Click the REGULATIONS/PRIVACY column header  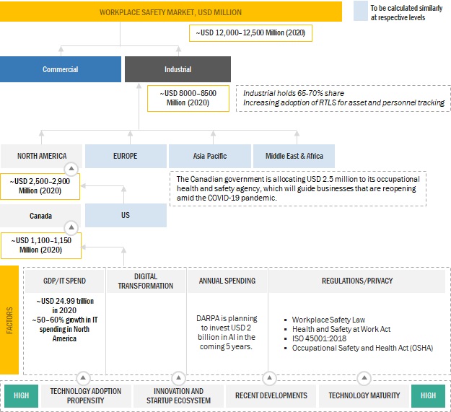click(358, 281)
